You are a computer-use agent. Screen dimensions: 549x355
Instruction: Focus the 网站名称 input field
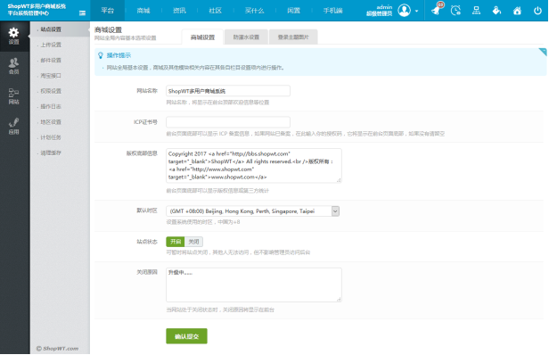pyautogui.click(x=228, y=91)
